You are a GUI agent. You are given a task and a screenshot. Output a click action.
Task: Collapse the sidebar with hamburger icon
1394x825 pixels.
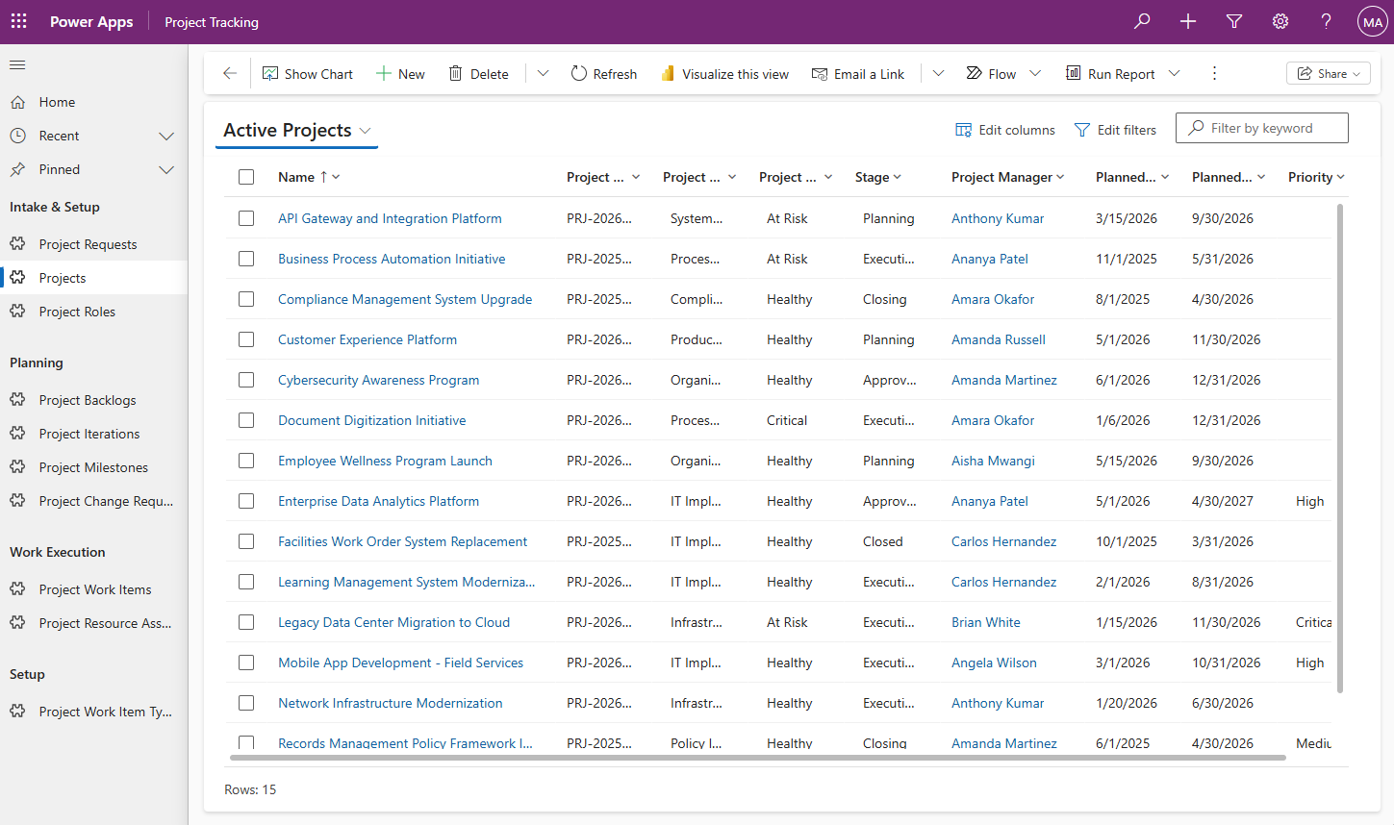click(17, 65)
